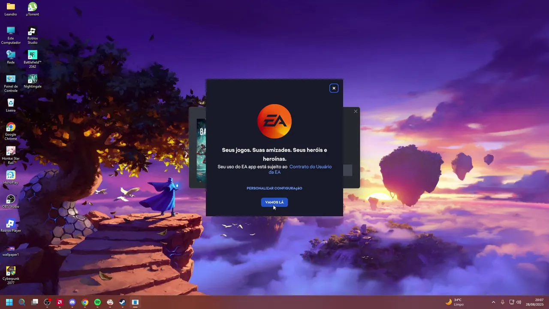Select the Battlefield 2042 desktop icon

[x=32, y=59]
